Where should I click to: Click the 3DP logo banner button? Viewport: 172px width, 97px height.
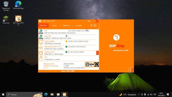click(x=90, y=64)
